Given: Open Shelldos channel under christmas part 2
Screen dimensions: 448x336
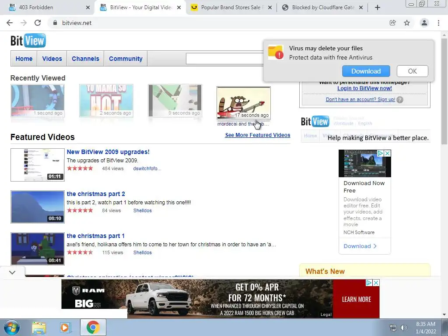Looking at the screenshot, I should (142, 210).
